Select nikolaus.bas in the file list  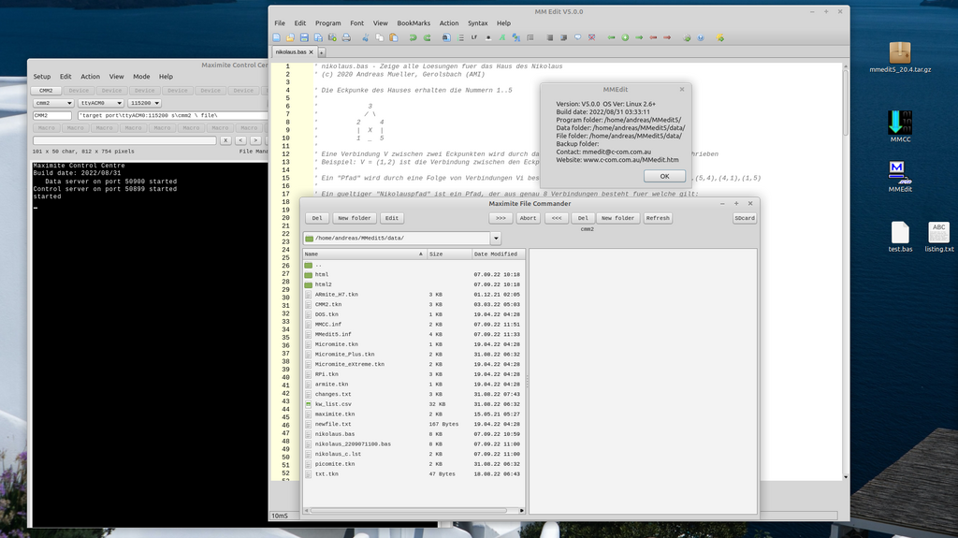click(335, 434)
